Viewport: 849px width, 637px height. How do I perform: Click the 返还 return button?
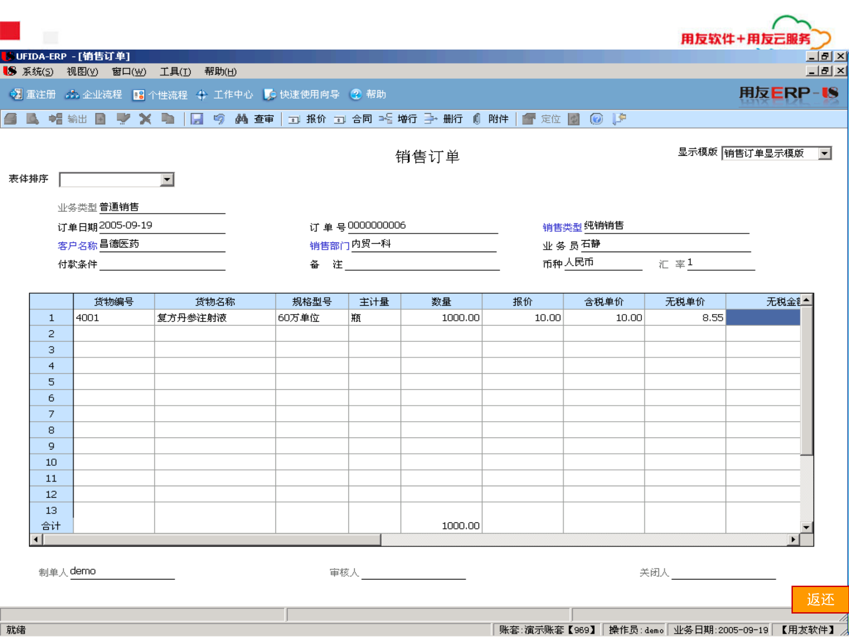coord(820,600)
